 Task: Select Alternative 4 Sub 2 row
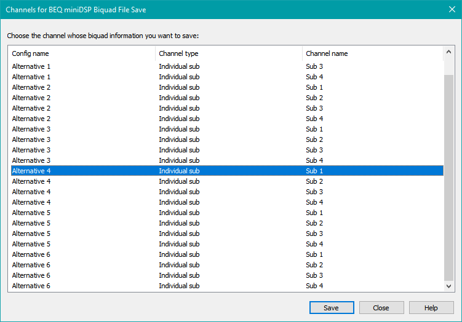point(227,181)
